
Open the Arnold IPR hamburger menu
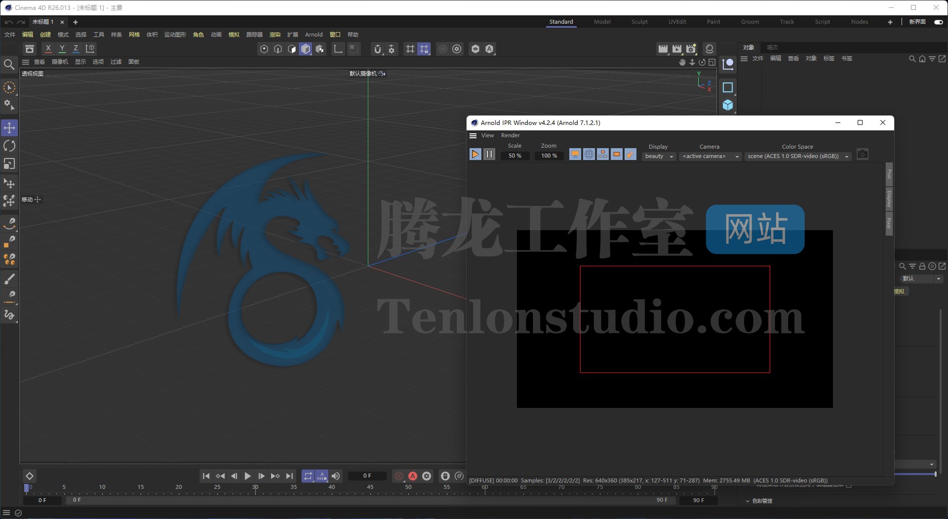(473, 135)
